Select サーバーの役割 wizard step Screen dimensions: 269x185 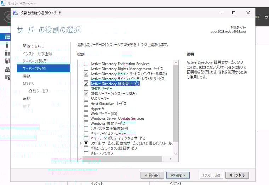coord(44,68)
